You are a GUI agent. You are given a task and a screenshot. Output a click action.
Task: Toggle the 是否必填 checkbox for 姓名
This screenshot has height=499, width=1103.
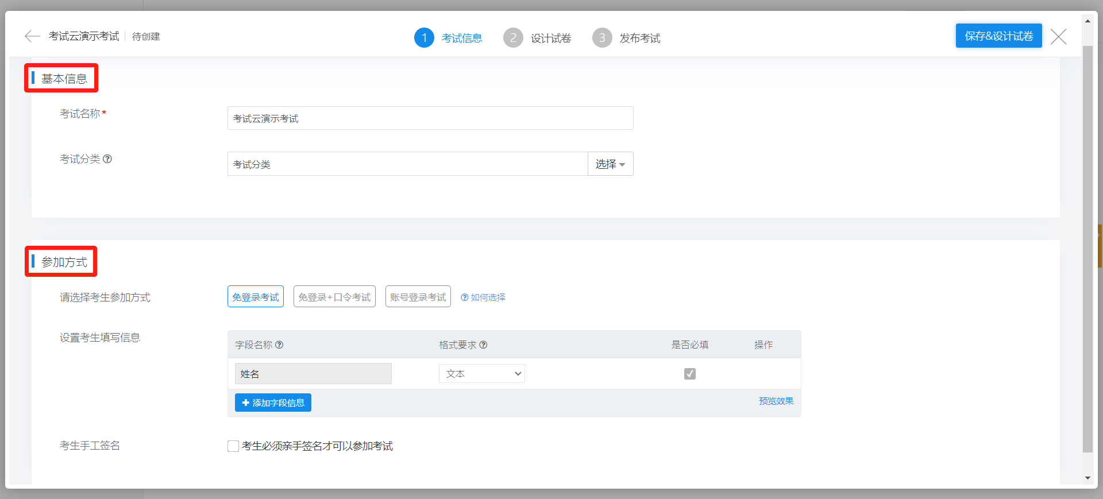click(x=690, y=374)
